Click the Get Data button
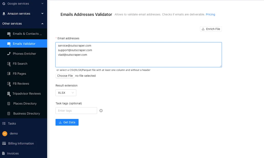 67,122
